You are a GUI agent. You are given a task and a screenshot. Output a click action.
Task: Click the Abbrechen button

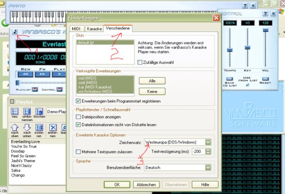coord(146,185)
